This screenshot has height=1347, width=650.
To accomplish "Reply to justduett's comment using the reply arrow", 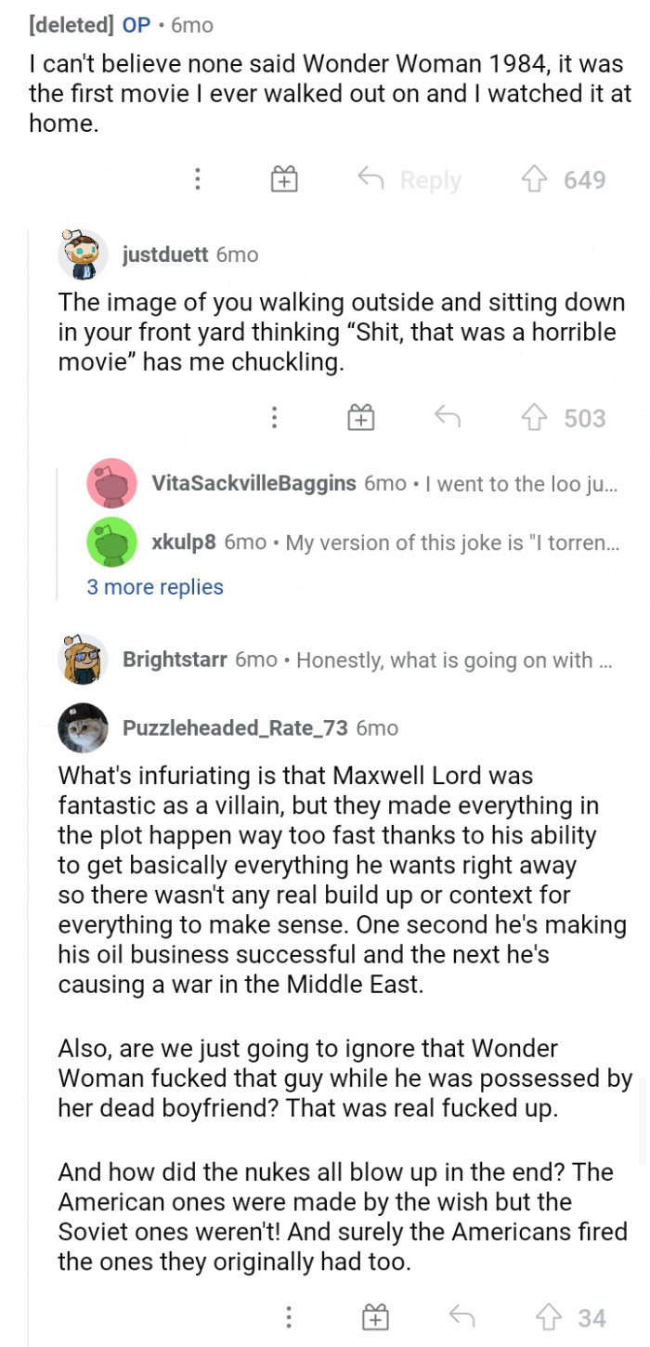I will [446, 417].
